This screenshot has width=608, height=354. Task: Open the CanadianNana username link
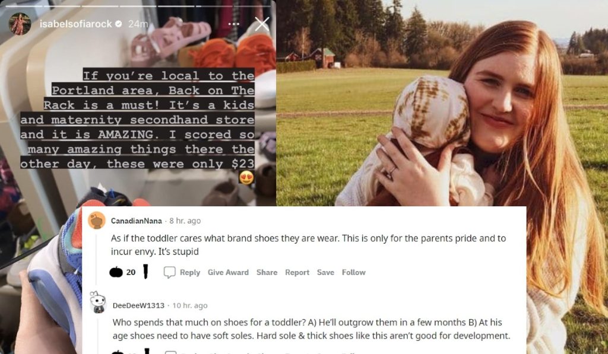(137, 221)
